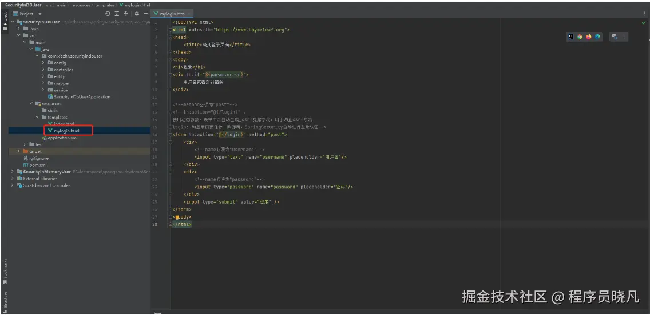Viewport: 650px width, 315px height.
Task: Open page in Edge browser icon
Action: pos(597,37)
